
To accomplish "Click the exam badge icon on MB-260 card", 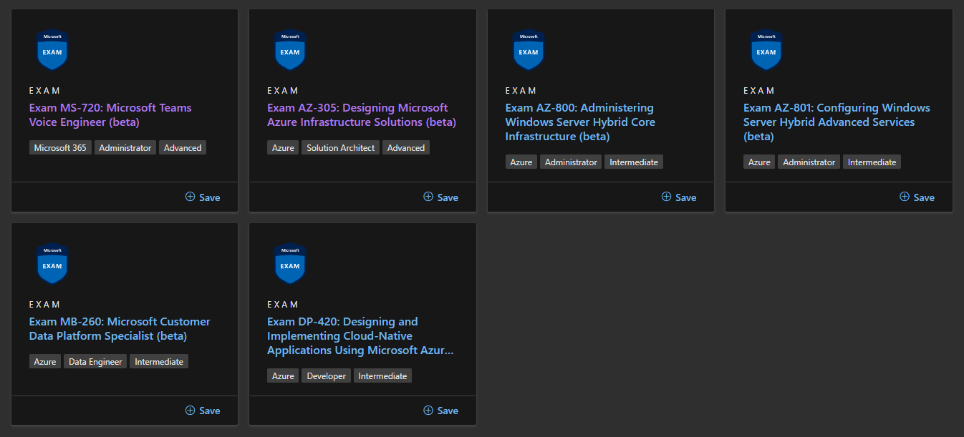I will pos(52,264).
